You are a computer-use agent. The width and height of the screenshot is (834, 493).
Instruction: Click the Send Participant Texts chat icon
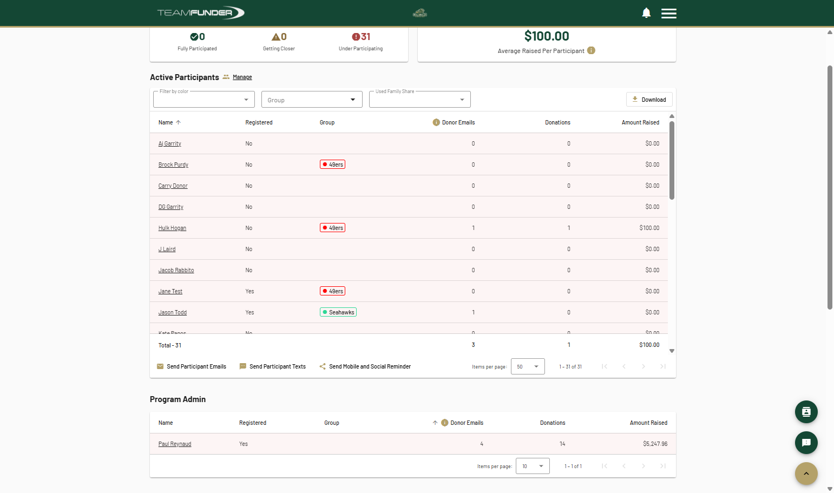[243, 366]
